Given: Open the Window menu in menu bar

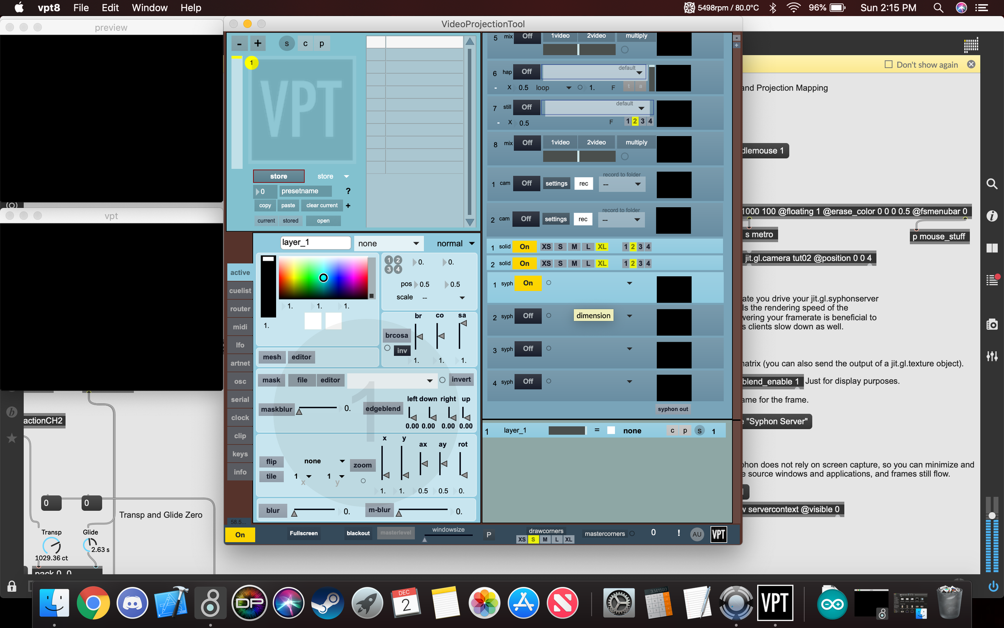Looking at the screenshot, I should (x=149, y=8).
